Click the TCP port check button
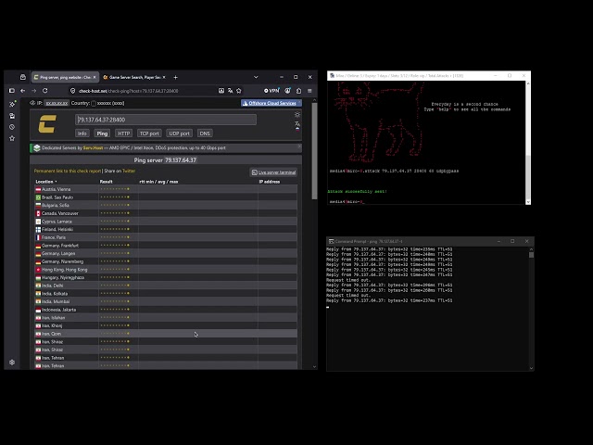This screenshot has height=445, width=593. (x=149, y=133)
